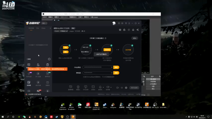212x119 pixels.
Task: Click the camera record icon in bottom toolbar
Action: pos(117,88)
